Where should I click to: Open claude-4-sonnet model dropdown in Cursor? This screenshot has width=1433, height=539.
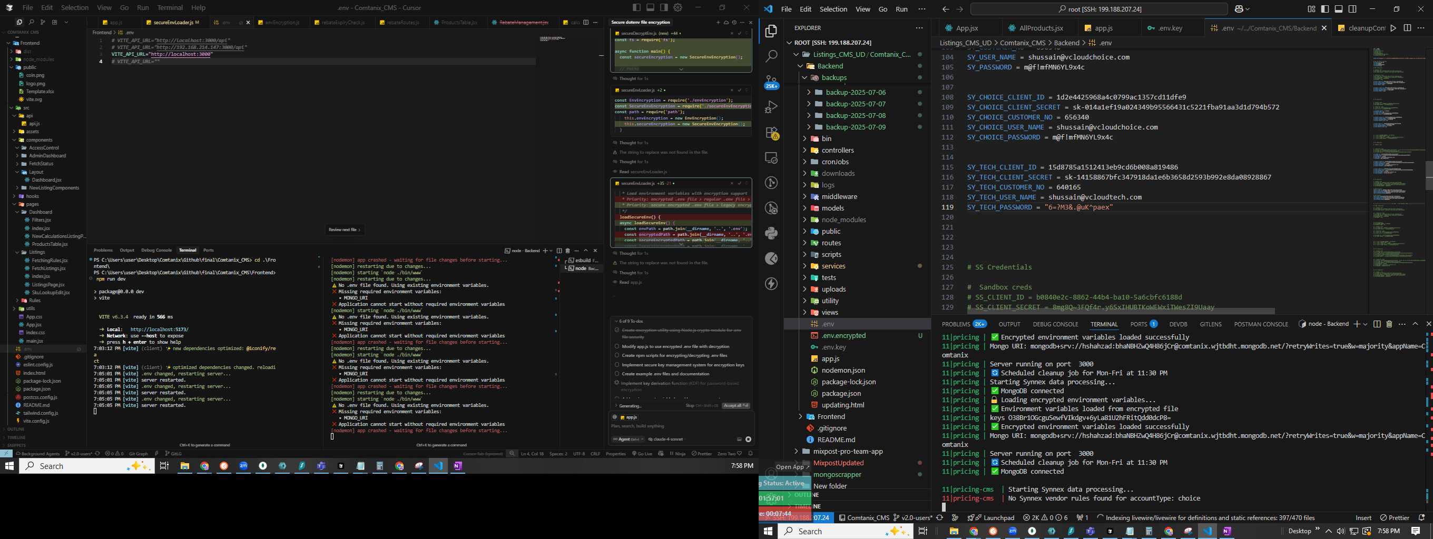666,439
